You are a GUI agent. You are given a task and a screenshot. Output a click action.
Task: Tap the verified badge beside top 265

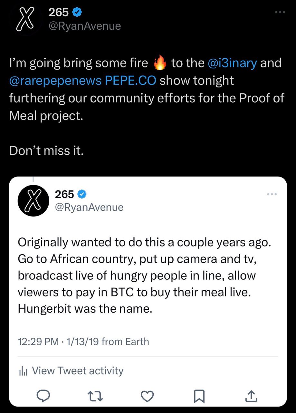click(x=77, y=13)
